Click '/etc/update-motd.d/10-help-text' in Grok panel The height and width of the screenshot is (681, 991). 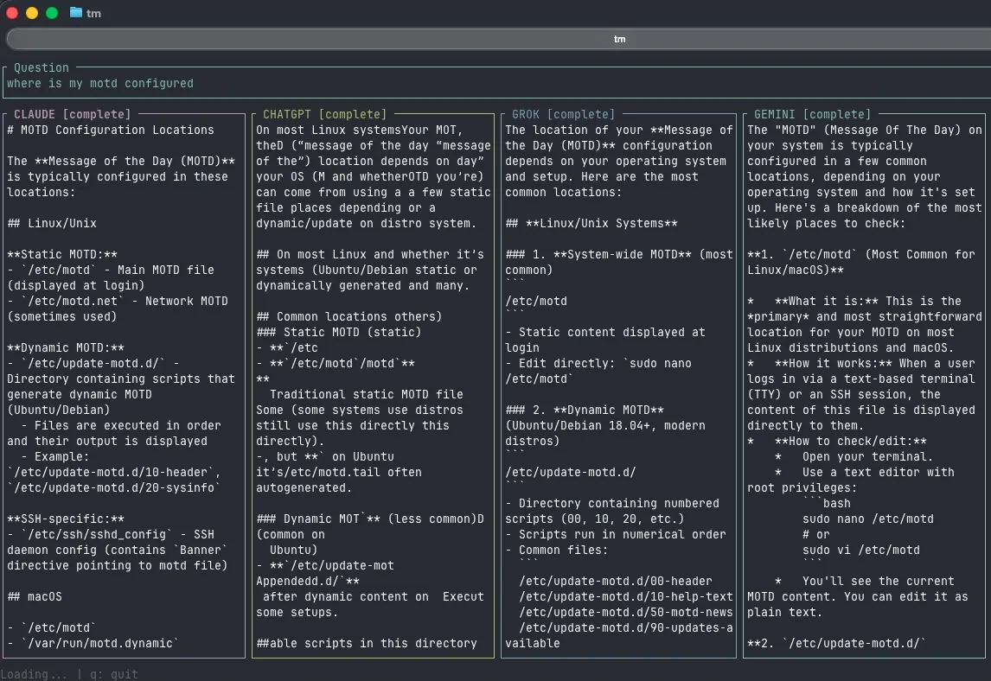point(626,597)
